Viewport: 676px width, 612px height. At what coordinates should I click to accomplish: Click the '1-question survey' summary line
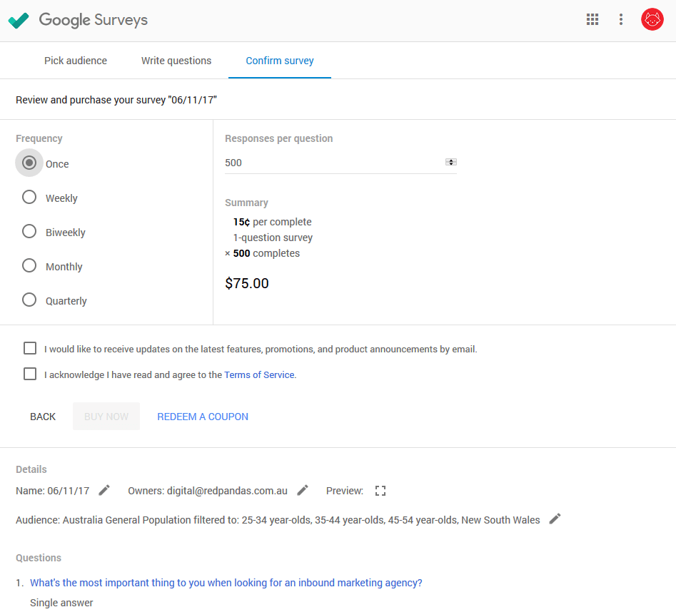(273, 238)
